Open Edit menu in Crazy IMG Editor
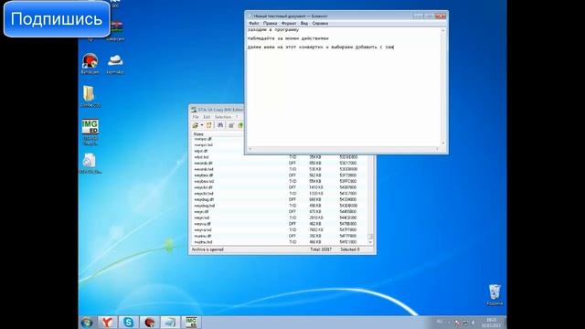585x329 pixels. [x=207, y=117]
